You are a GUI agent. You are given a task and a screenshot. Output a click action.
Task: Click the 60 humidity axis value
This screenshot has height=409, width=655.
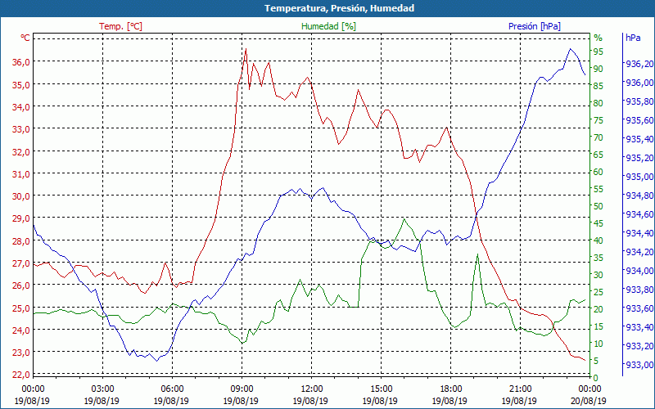point(599,172)
